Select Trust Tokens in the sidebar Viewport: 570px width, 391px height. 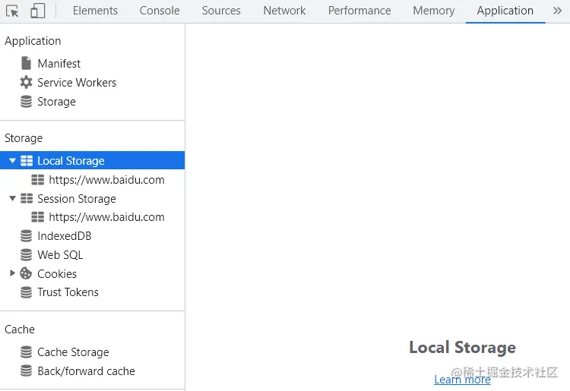pyautogui.click(x=68, y=292)
